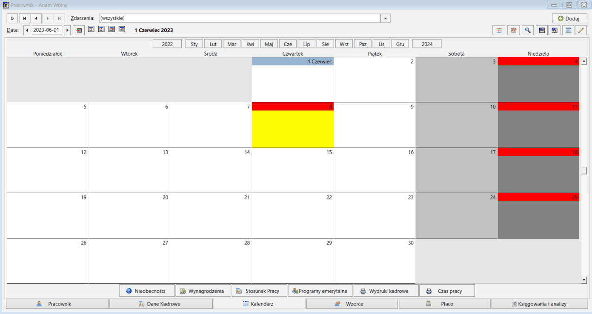
Task: Open the calendar chart toolbar icon
Action: [513, 30]
